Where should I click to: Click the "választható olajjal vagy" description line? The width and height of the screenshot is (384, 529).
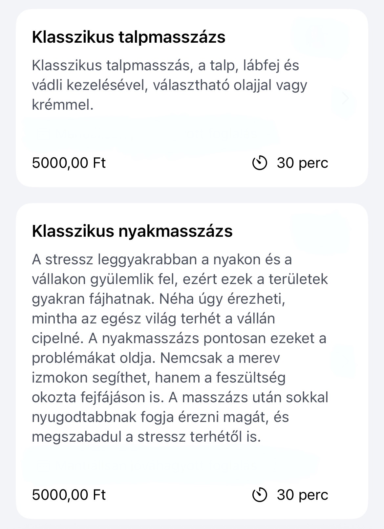click(230, 85)
